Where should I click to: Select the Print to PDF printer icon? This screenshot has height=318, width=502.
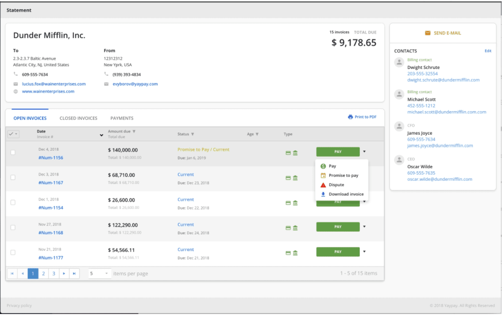tap(350, 116)
